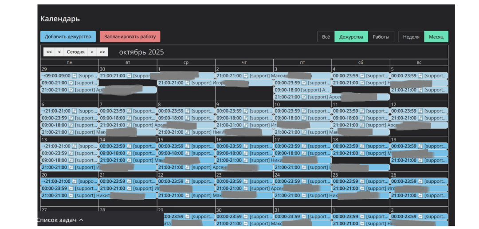The image size is (479, 229).
Task: Open the 09:00-18:00 [support] A... event on day 3
Action: click(x=302, y=90)
